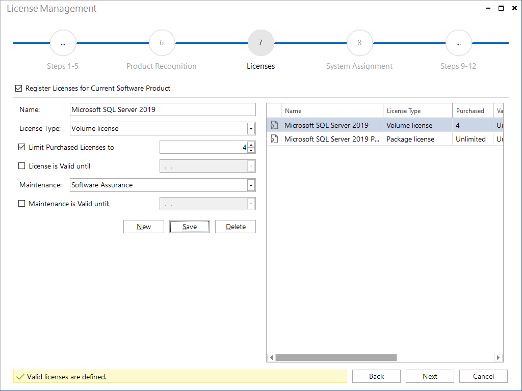Click the green checkmark status icon
522x391 pixels.
click(20, 377)
